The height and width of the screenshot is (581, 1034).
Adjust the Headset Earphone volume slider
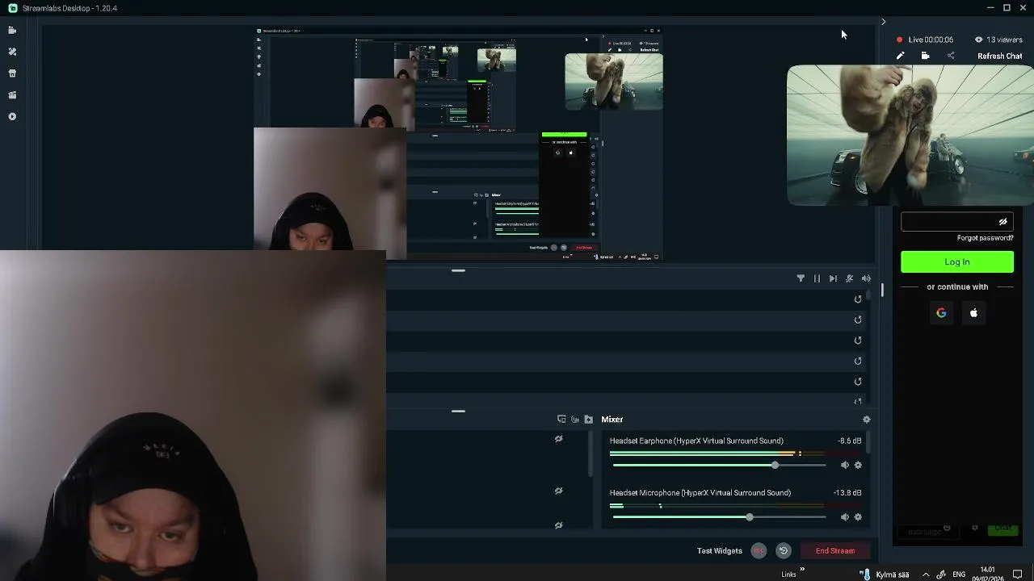(x=719, y=466)
